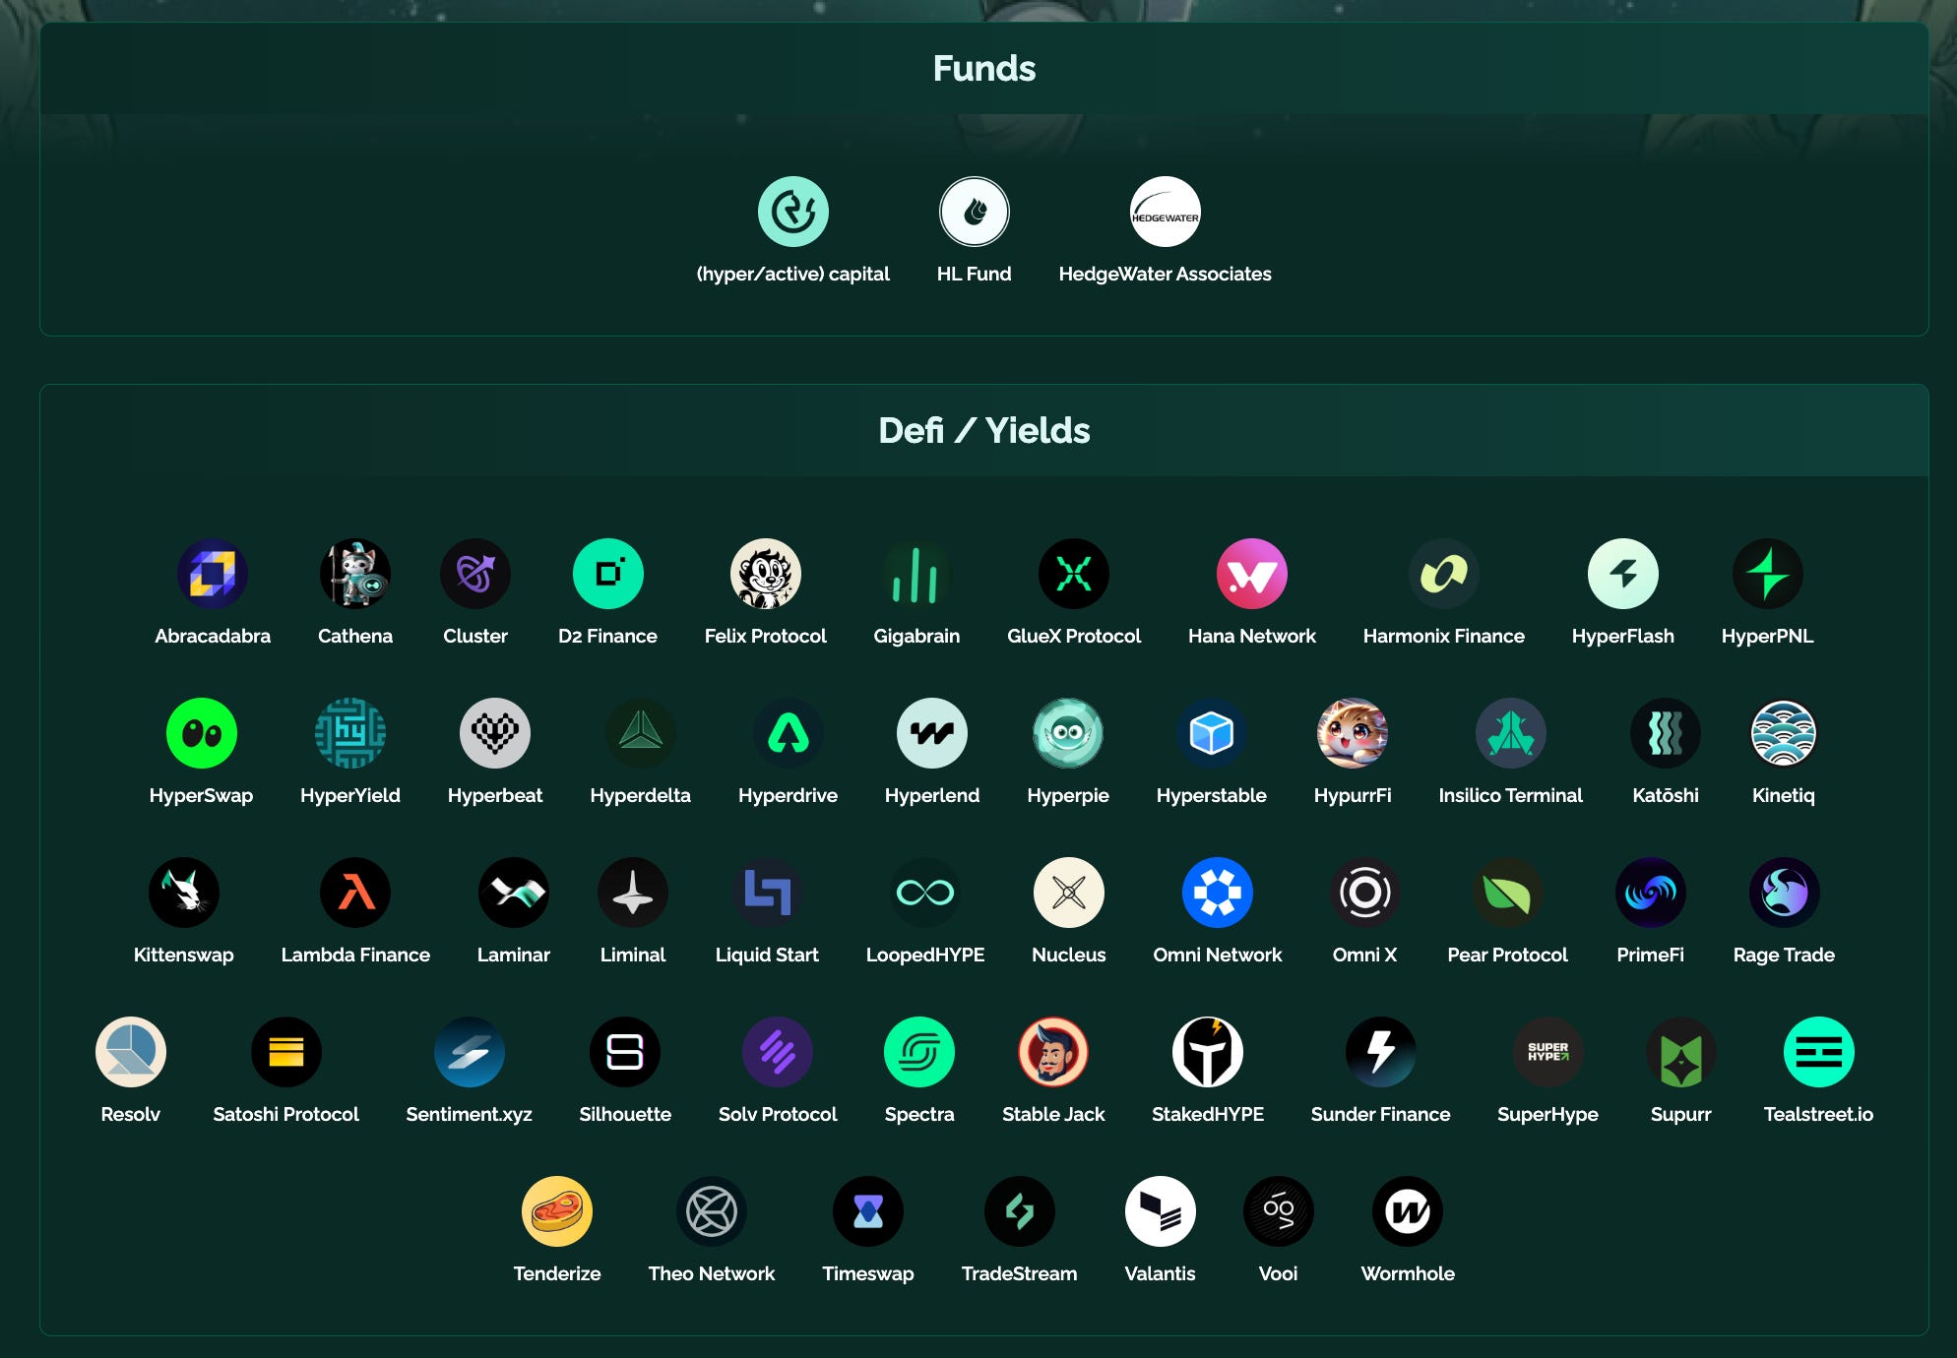Image resolution: width=1957 pixels, height=1358 pixels.
Task: Select the Sentiment.xyz icon
Action: [470, 1052]
